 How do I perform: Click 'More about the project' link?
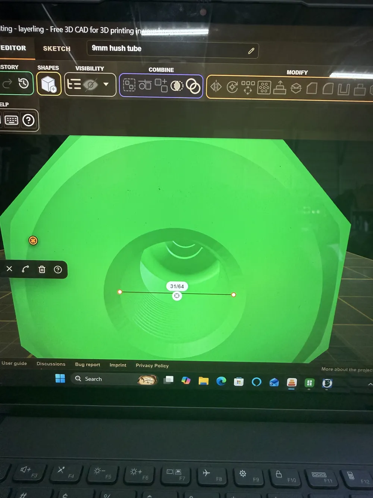[347, 369]
